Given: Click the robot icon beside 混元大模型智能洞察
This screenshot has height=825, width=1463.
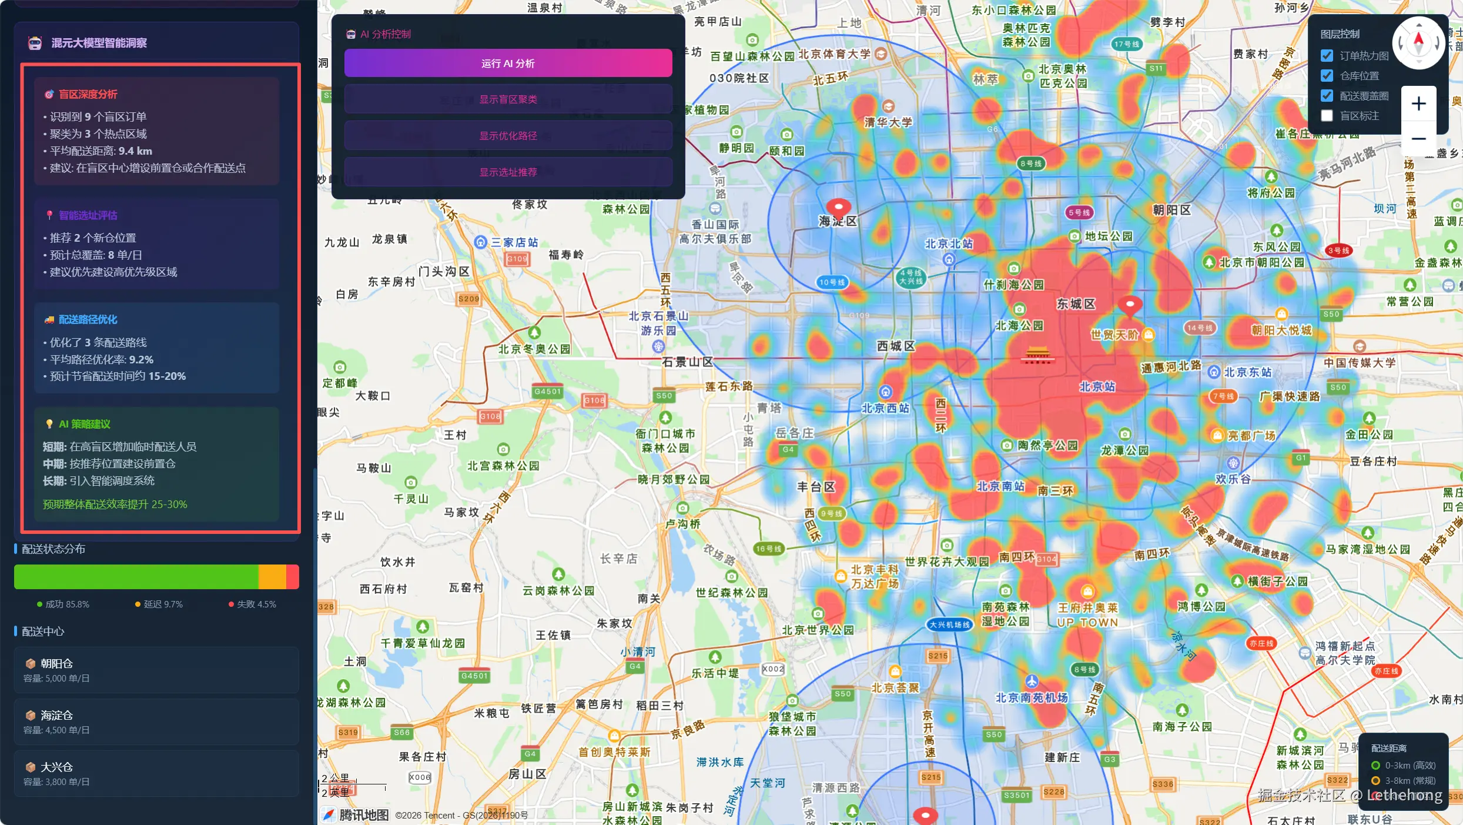Looking at the screenshot, I should [35, 43].
